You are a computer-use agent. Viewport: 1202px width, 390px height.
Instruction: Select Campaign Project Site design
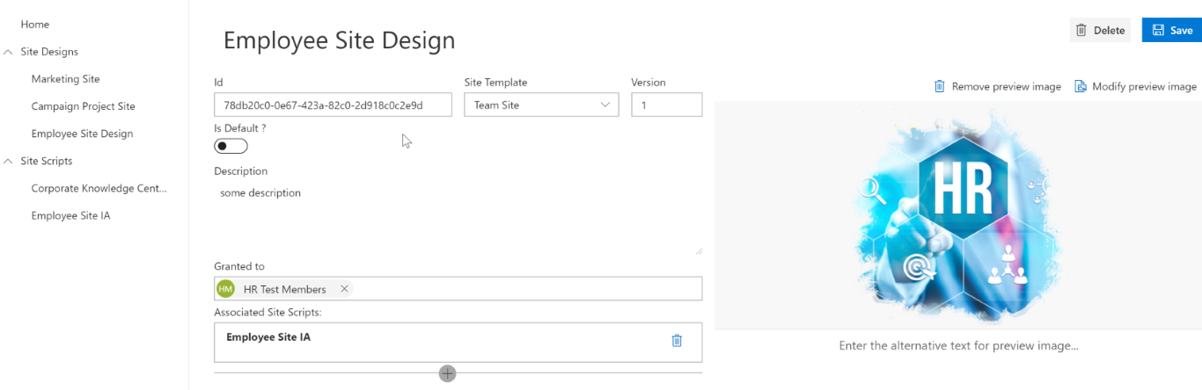pos(84,106)
